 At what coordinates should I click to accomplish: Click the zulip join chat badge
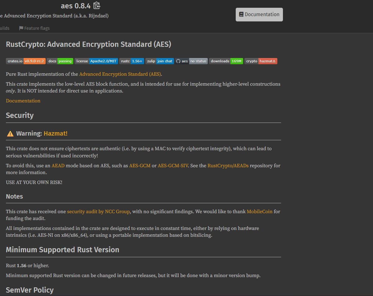tap(160, 61)
